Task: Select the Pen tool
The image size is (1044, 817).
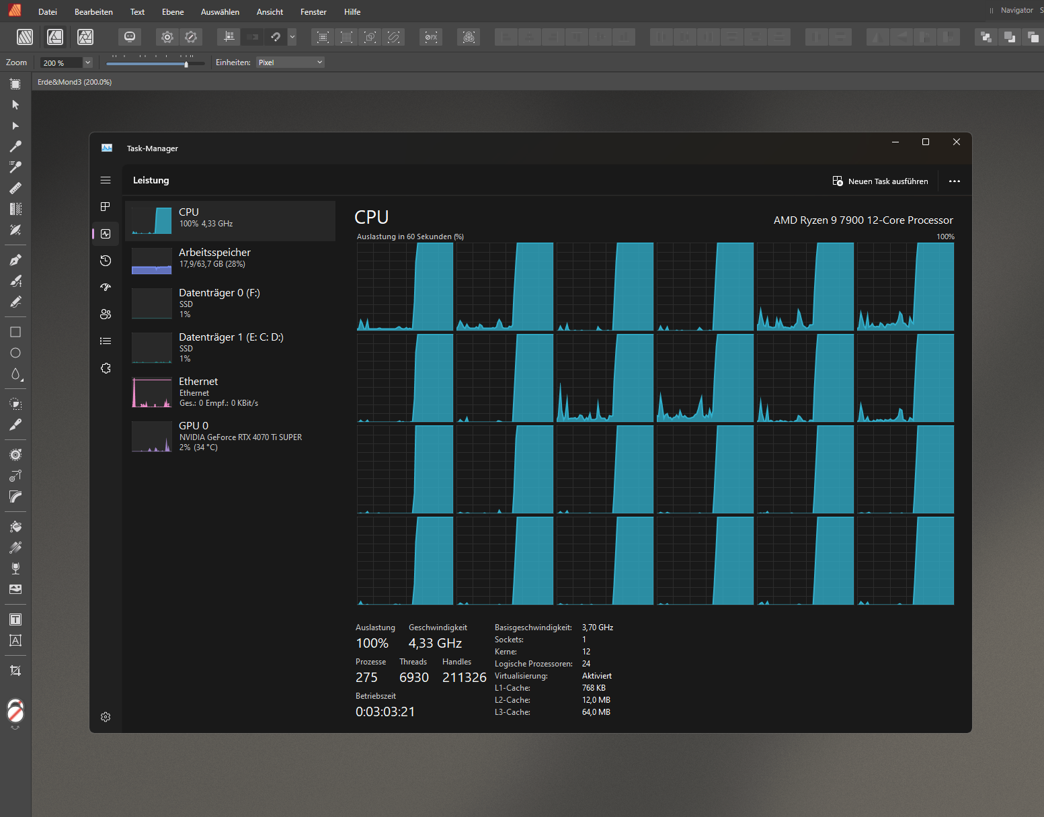Action: pos(15,260)
